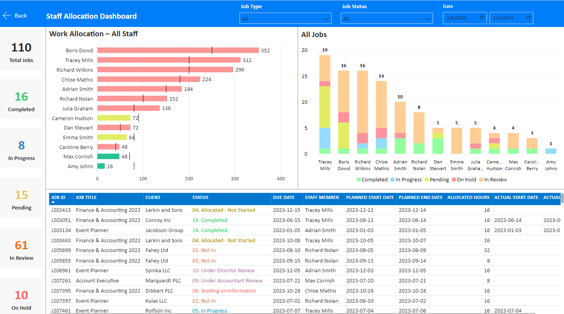Select the Pending 15 card

[x=21, y=198]
